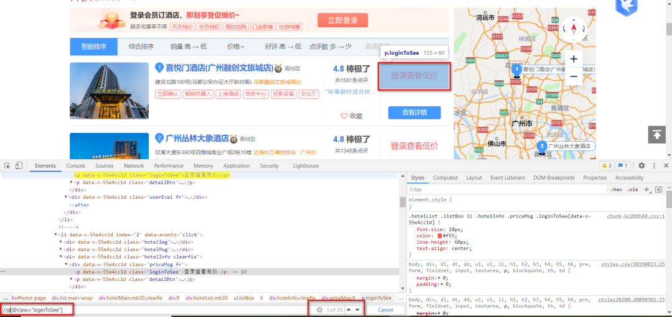Expand the hotelMsg div node
672x317 pixels.
coord(61,249)
